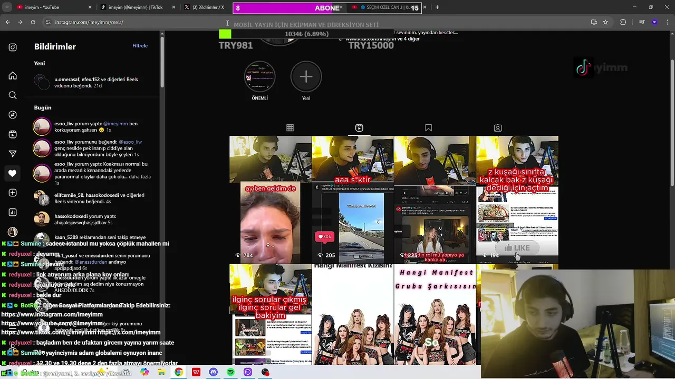Click the notifications panel scrollbar thumb
This screenshot has height=379, width=675.
tap(162, 62)
